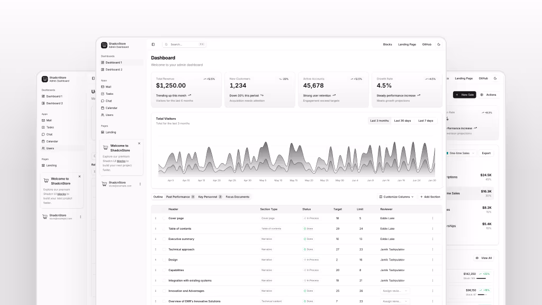Select the Key Personnel tab
542x305 pixels.
(210, 197)
